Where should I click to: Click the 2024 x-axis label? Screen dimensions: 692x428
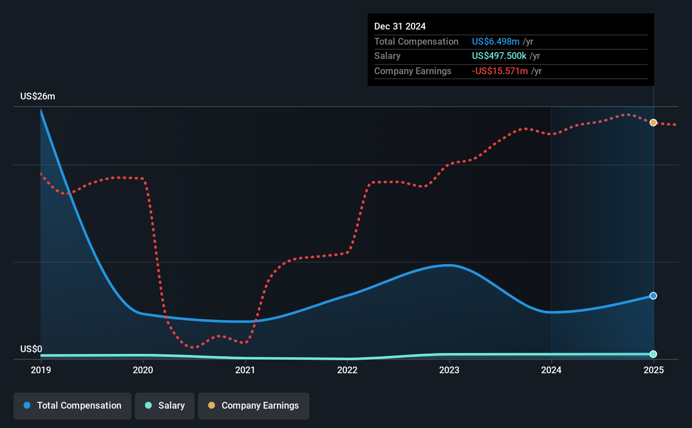click(551, 370)
